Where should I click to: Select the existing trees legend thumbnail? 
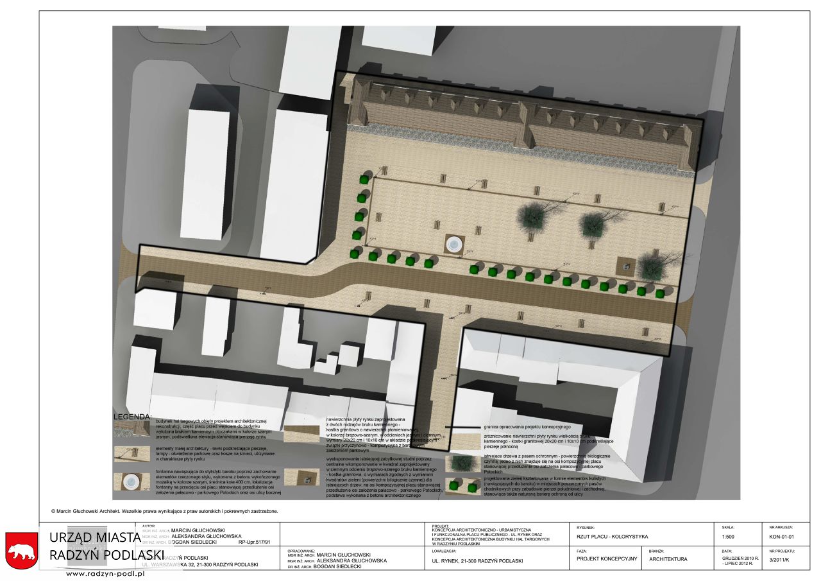click(462, 463)
